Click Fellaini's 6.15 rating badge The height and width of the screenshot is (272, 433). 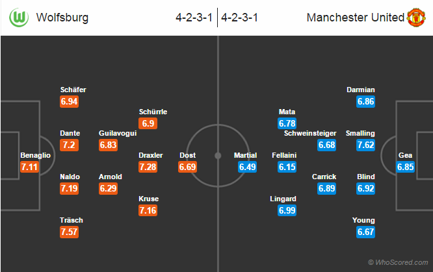coord(287,167)
